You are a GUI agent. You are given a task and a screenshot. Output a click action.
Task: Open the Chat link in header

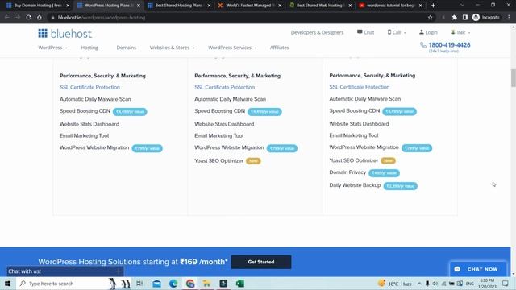pyautogui.click(x=365, y=32)
